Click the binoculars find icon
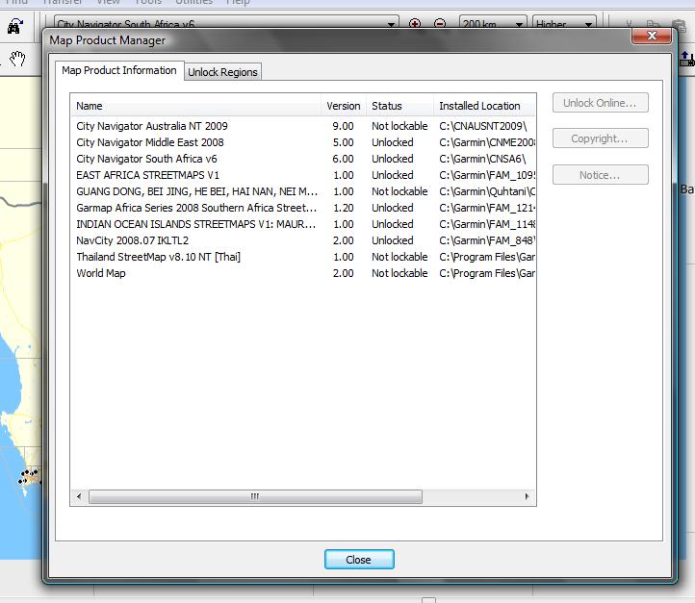 tap(14, 29)
